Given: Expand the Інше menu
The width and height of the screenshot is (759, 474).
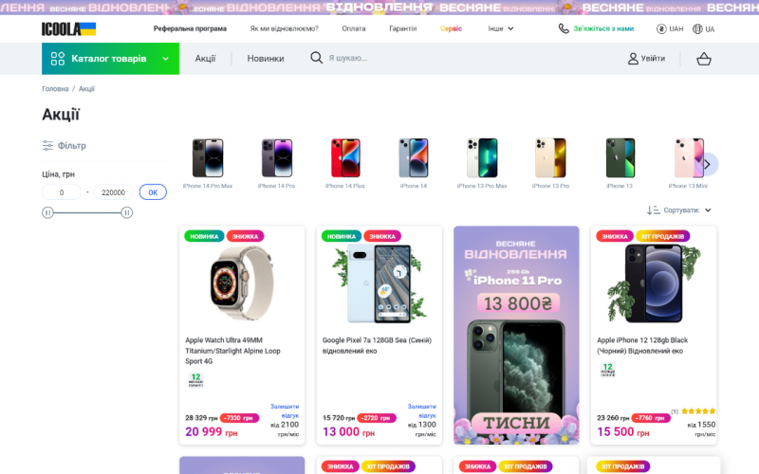Looking at the screenshot, I should pyautogui.click(x=501, y=28).
